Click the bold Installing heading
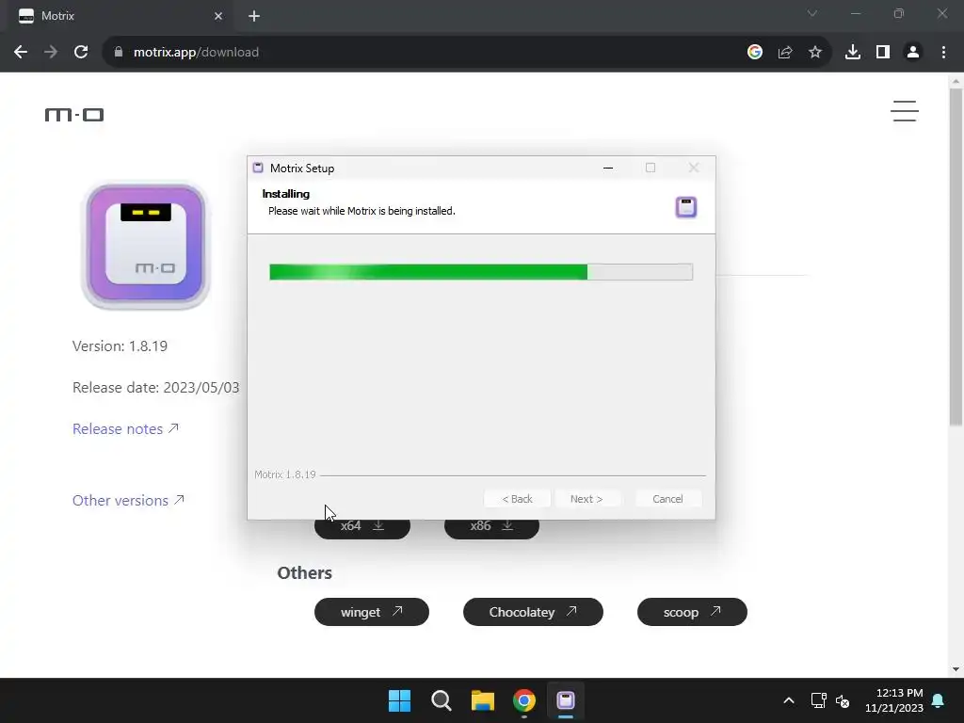This screenshot has width=964, height=723. 286,194
